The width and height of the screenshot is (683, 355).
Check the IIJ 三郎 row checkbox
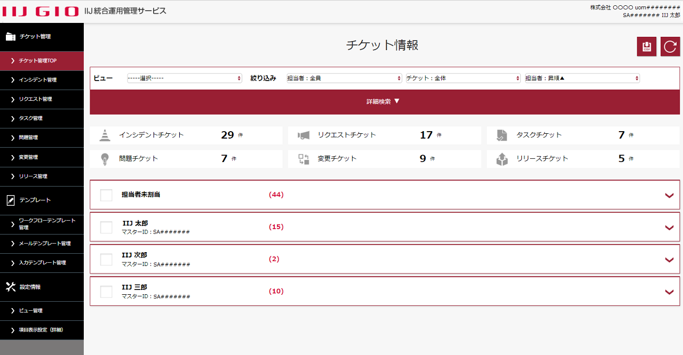click(106, 292)
